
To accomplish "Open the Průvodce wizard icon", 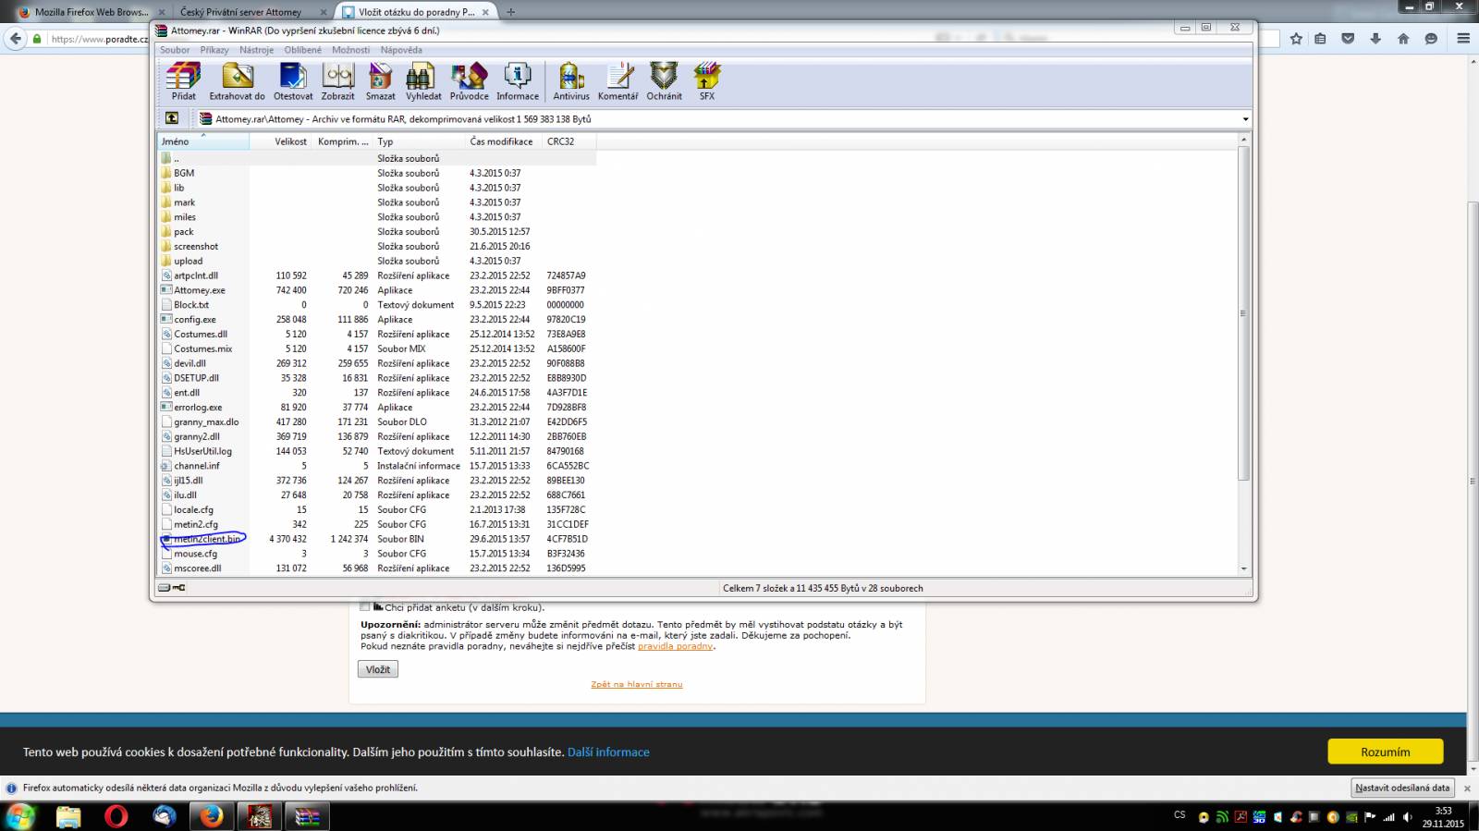I will tap(470, 81).
